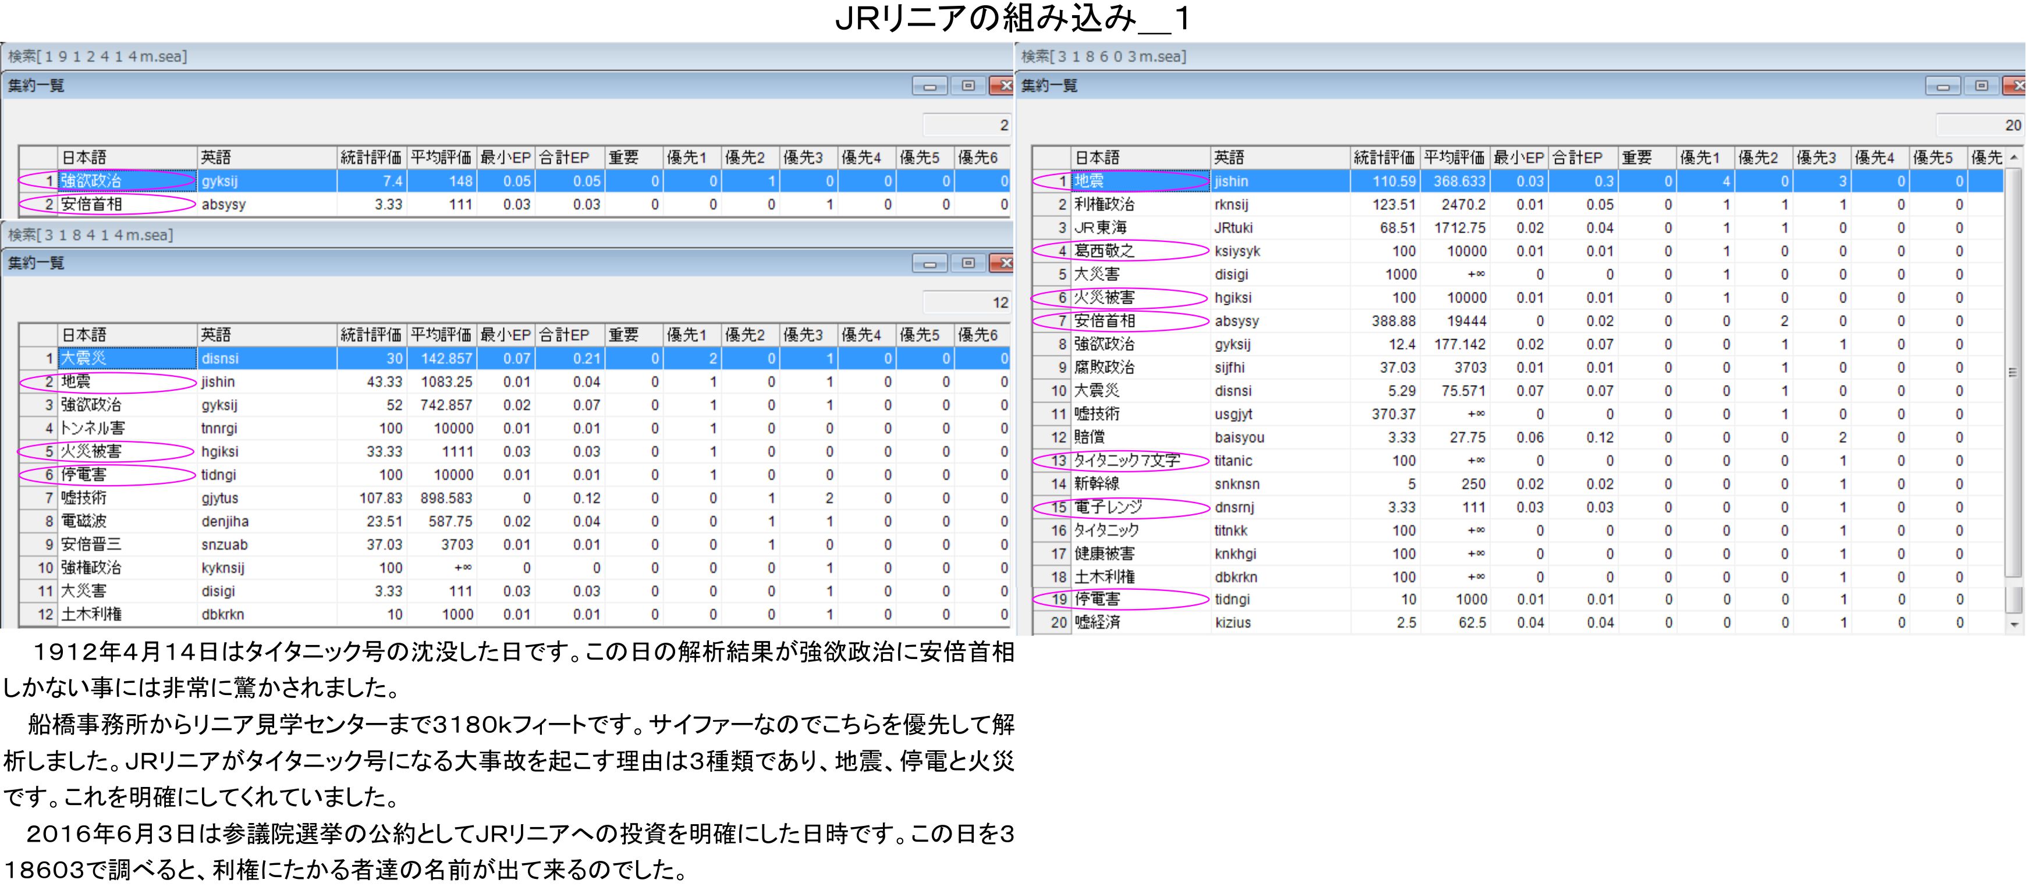Select 安倍首相 row in top-left table

coord(91,205)
